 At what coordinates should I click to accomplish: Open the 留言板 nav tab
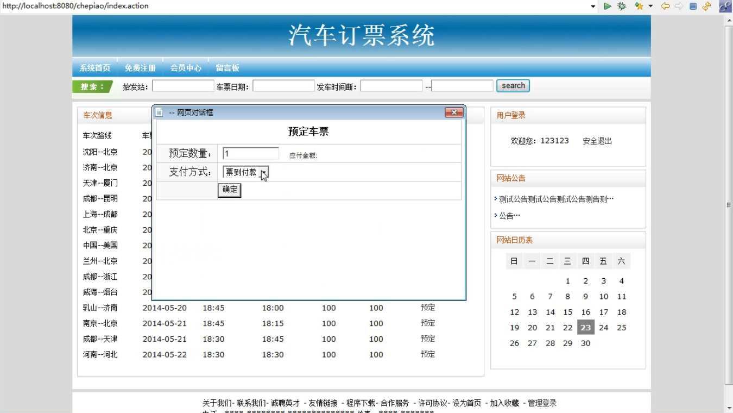(x=228, y=68)
